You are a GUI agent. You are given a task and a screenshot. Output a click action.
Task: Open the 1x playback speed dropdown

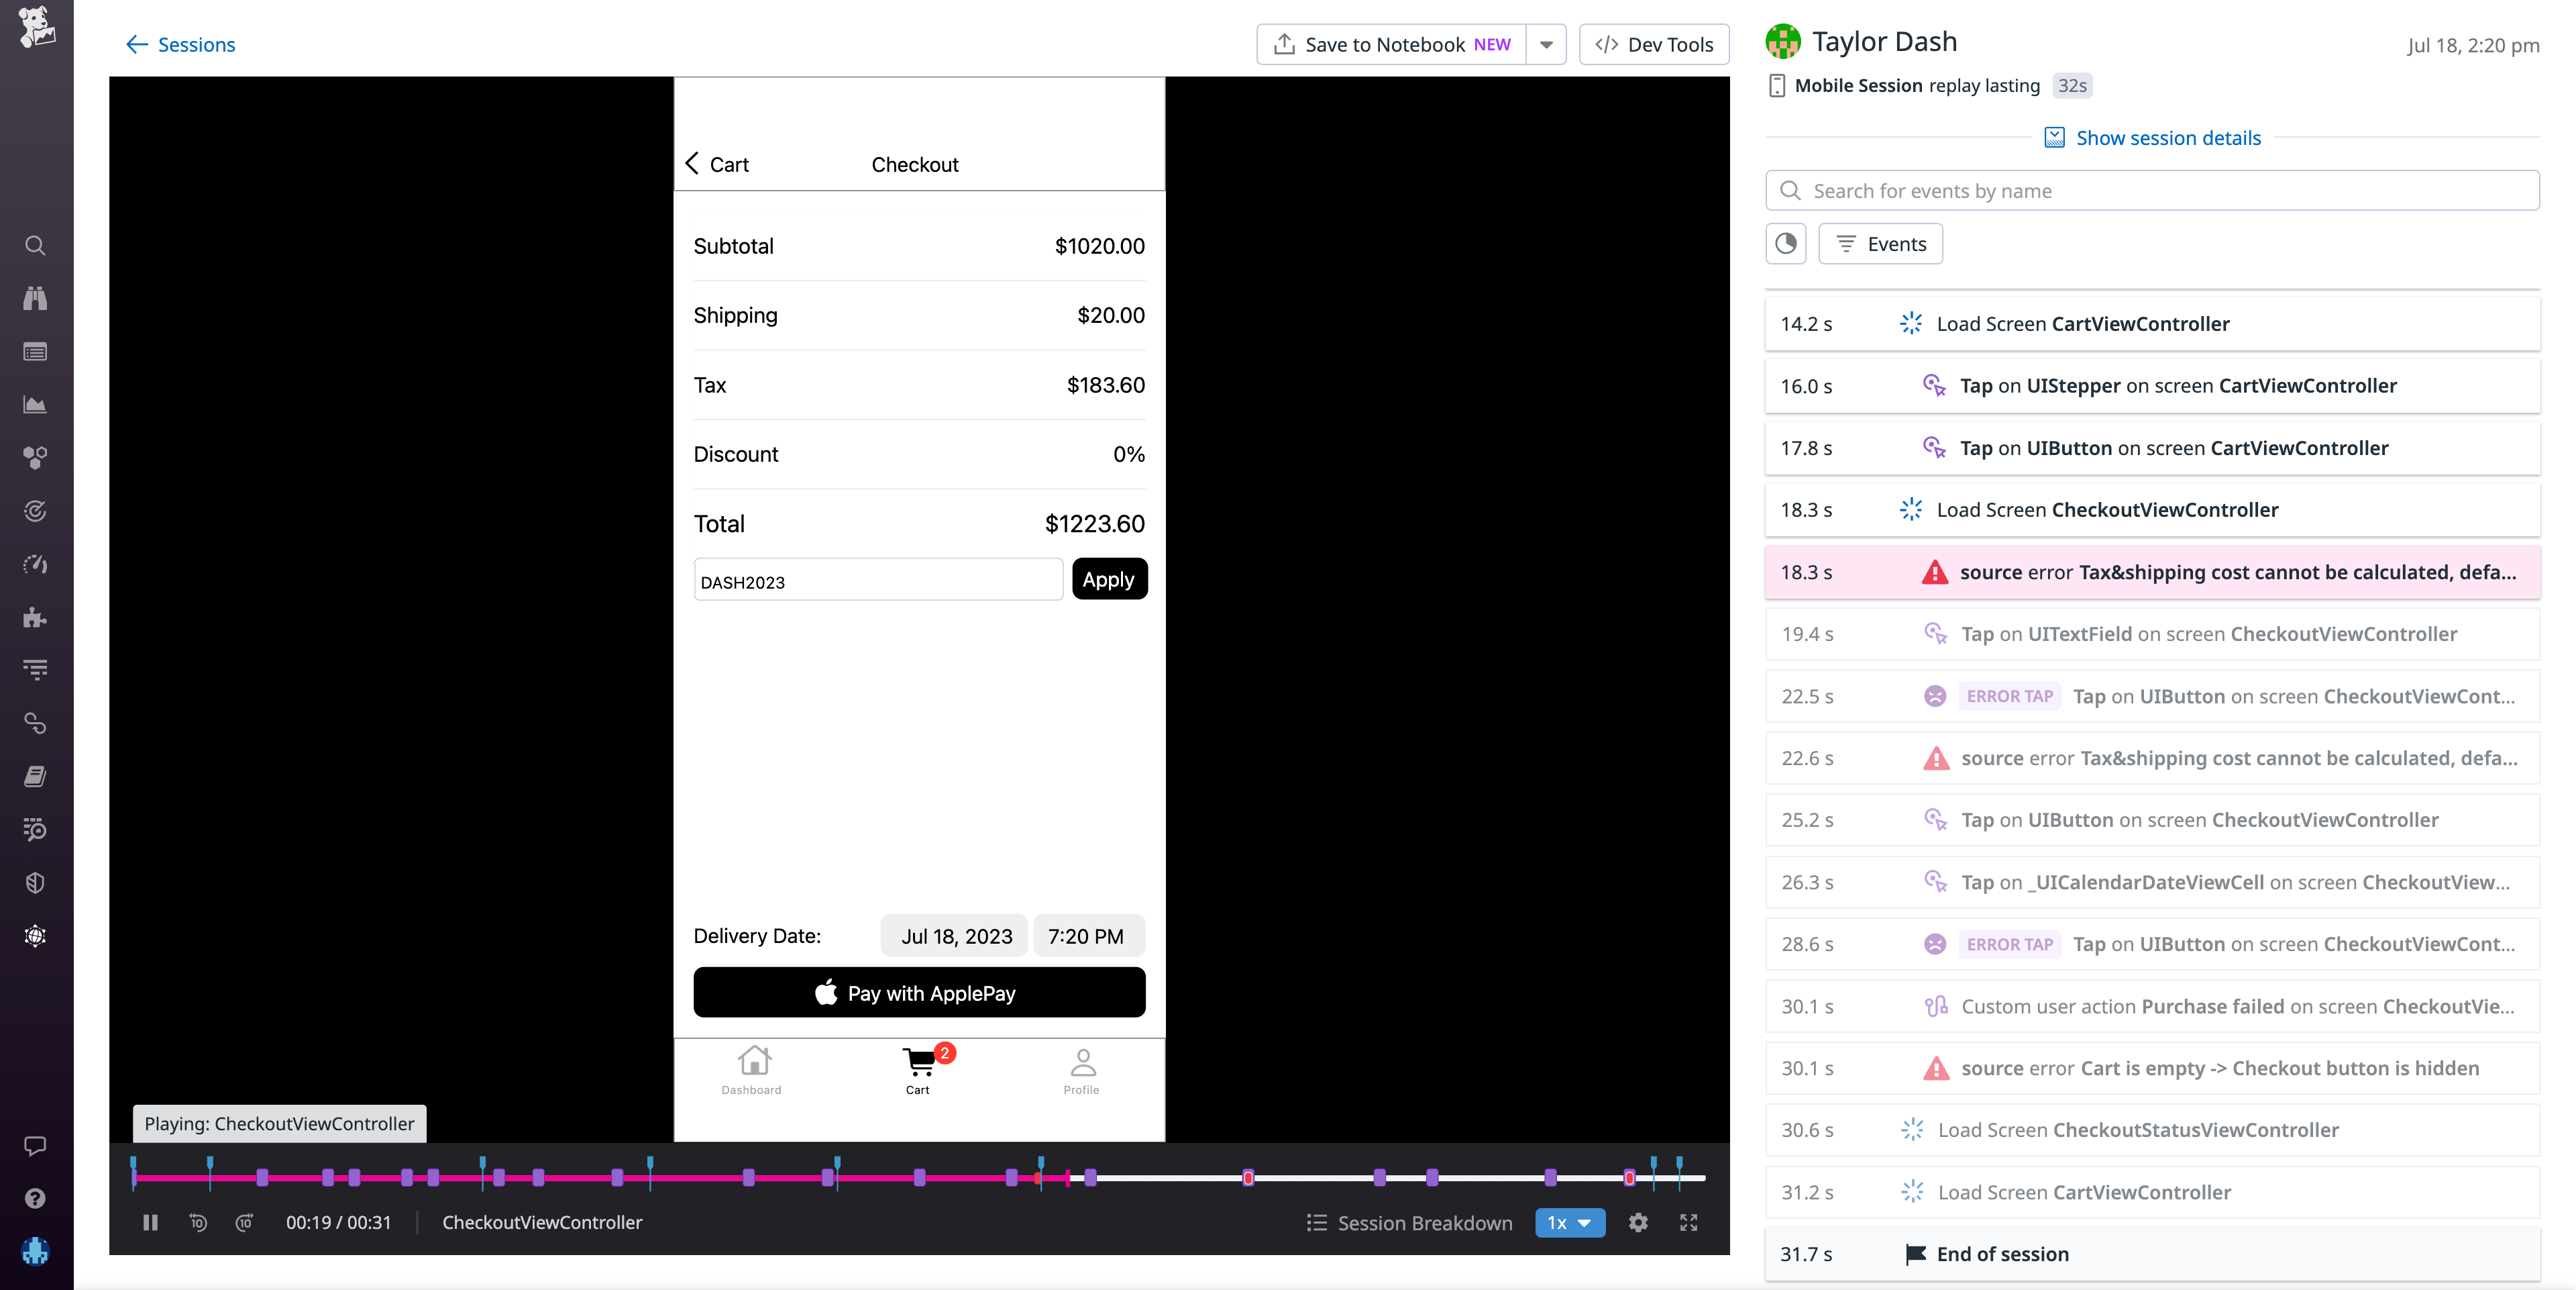coord(1569,1223)
